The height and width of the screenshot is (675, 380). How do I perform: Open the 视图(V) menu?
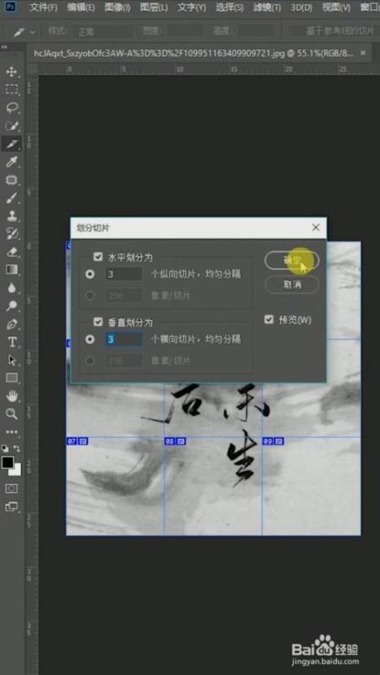336,7
